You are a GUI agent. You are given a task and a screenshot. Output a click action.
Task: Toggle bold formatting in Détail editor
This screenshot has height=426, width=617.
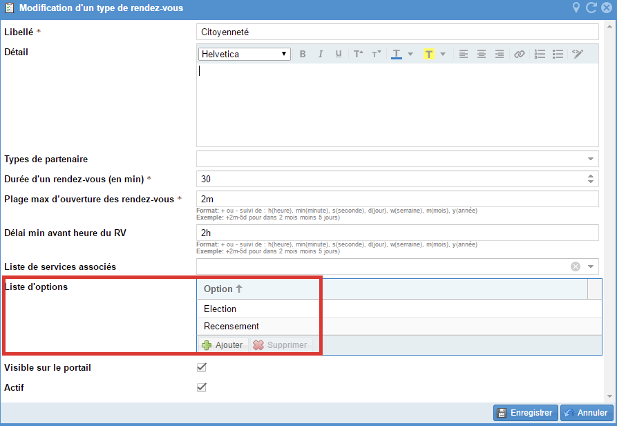[x=303, y=54]
